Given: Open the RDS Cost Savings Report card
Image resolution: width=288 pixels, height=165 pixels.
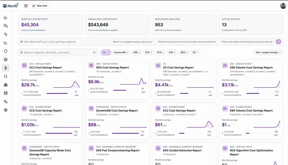Looking at the screenshot, I should (x=117, y=79).
